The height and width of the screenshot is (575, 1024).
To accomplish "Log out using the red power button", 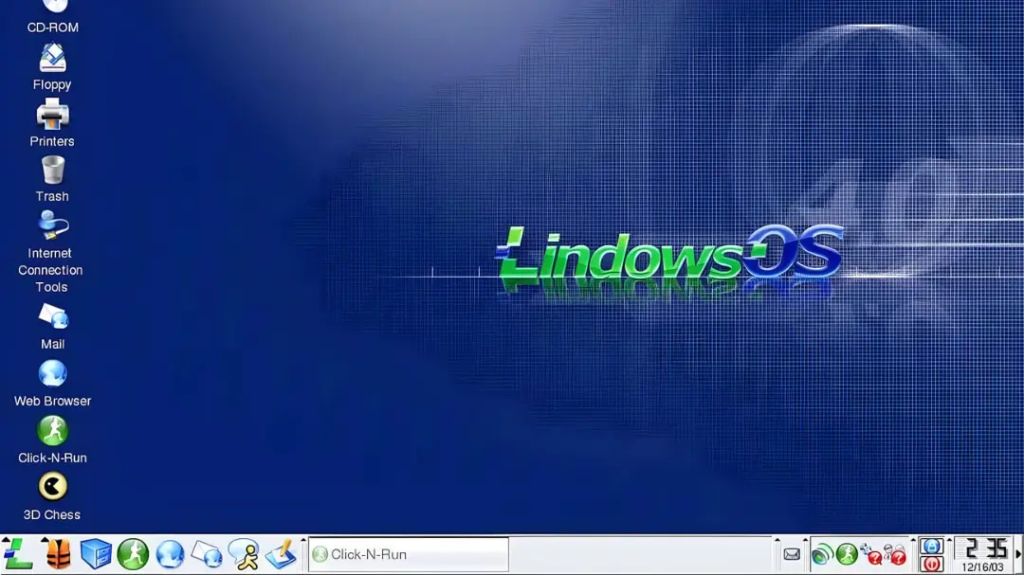I will click(931, 564).
